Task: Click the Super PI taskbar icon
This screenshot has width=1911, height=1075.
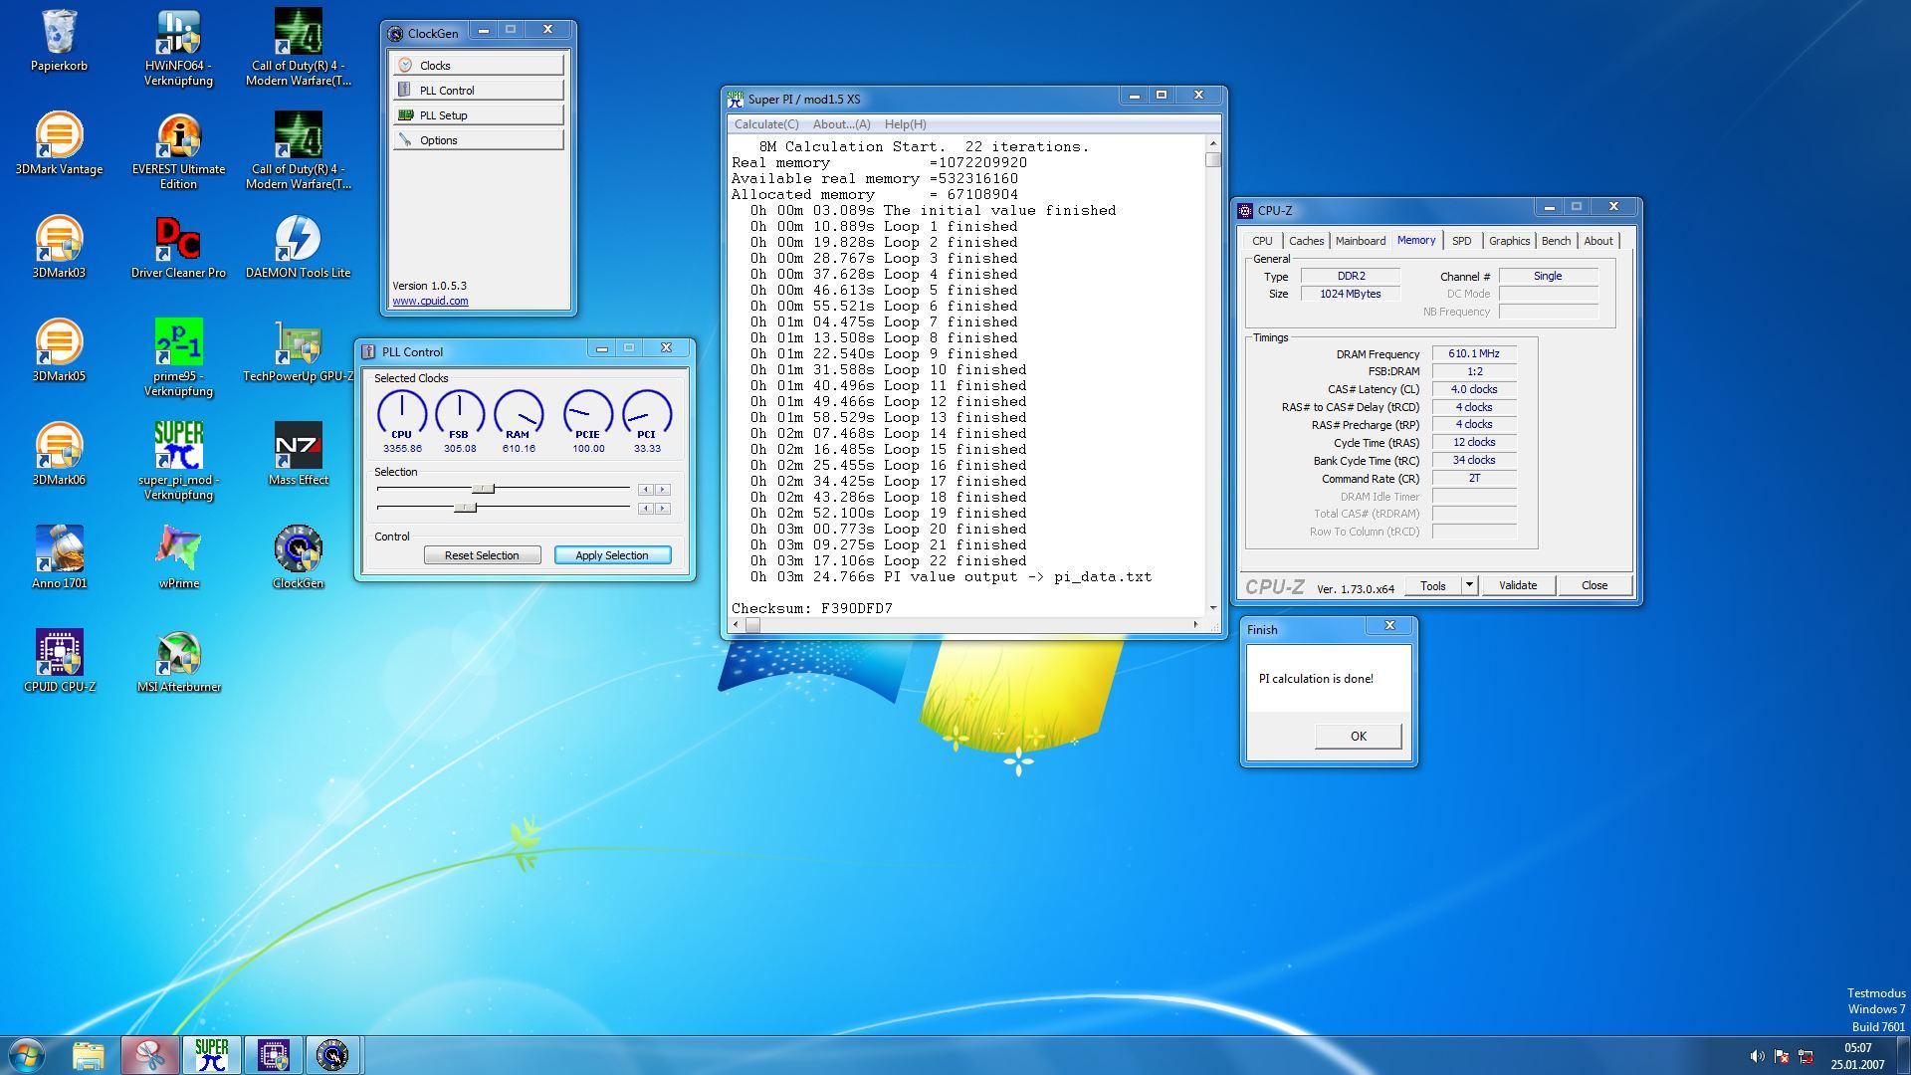Action: 211,1055
